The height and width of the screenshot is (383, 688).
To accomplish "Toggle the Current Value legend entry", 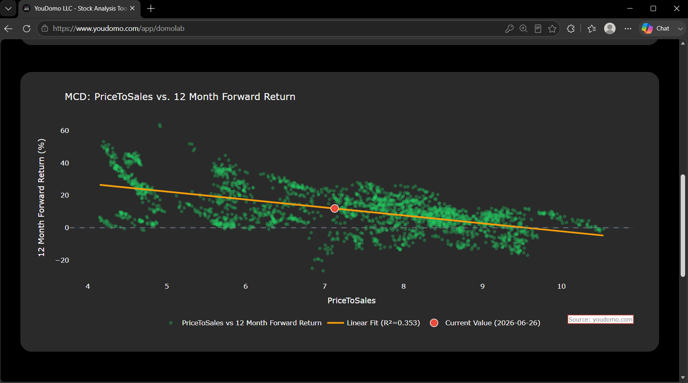I will (485, 323).
